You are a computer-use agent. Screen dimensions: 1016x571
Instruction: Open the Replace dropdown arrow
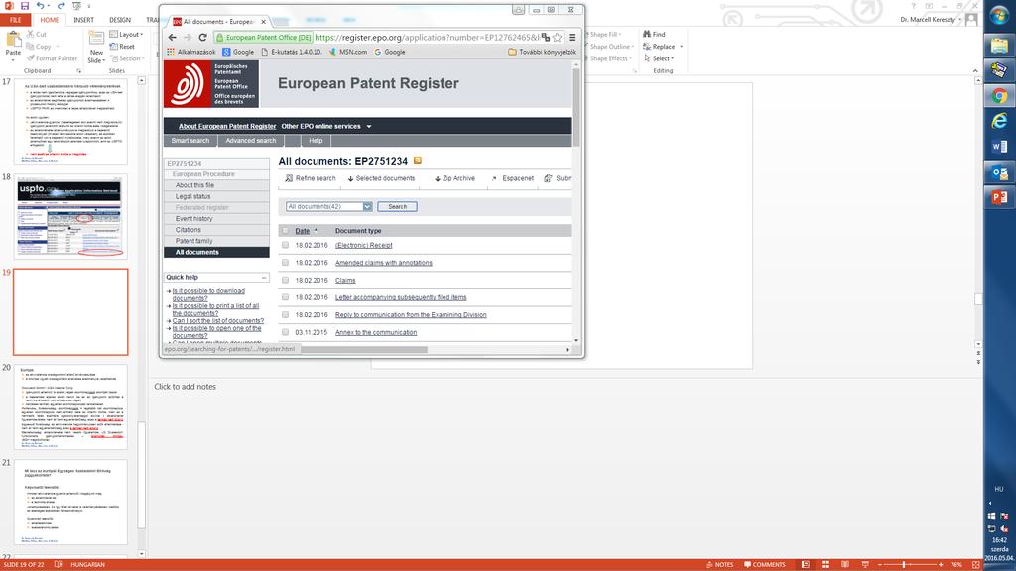coord(681,47)
